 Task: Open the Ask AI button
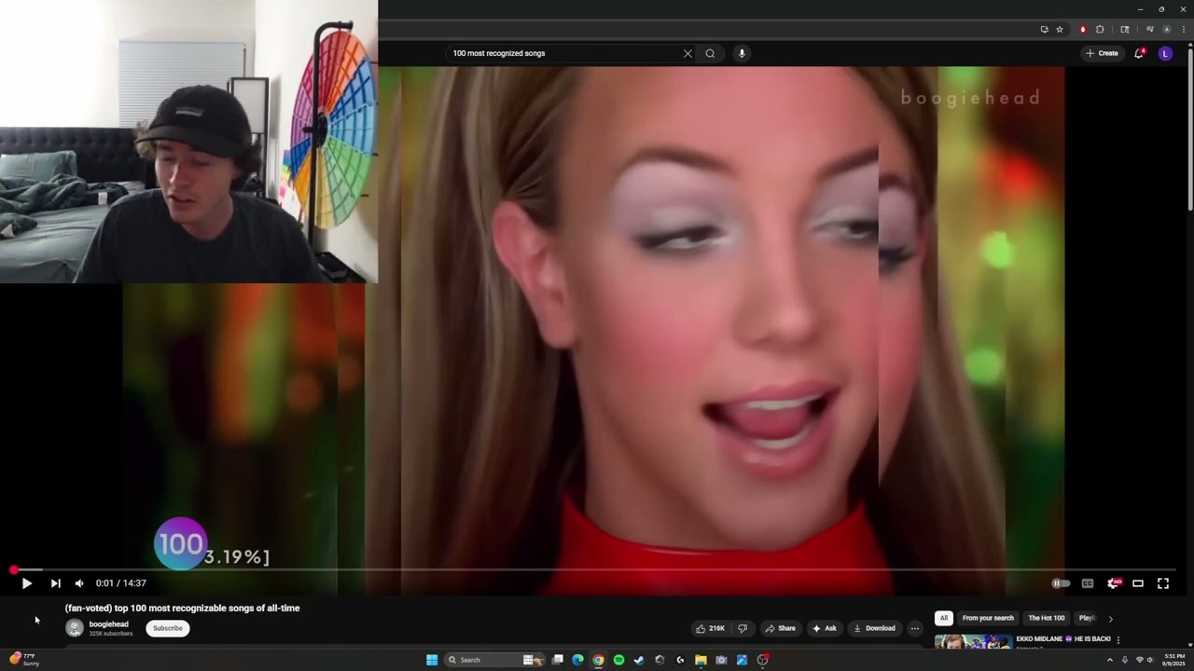[x=825, y=628]
